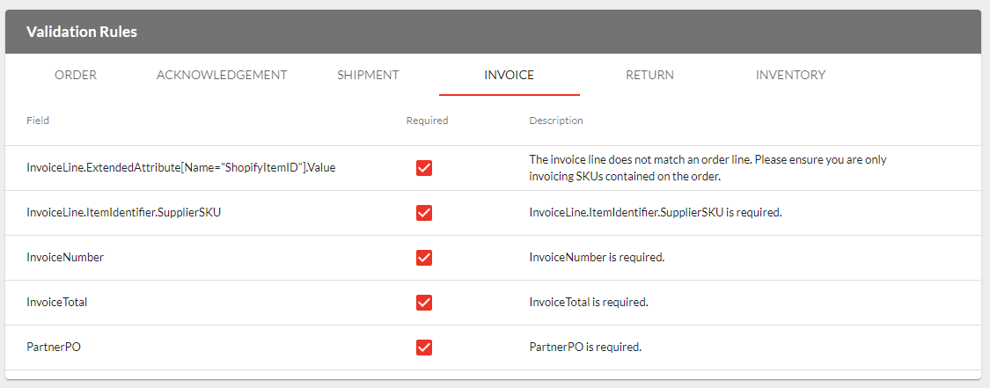Select the PartnerPO field row label
This screenshot has height=388, width=990.
[54, 348]
